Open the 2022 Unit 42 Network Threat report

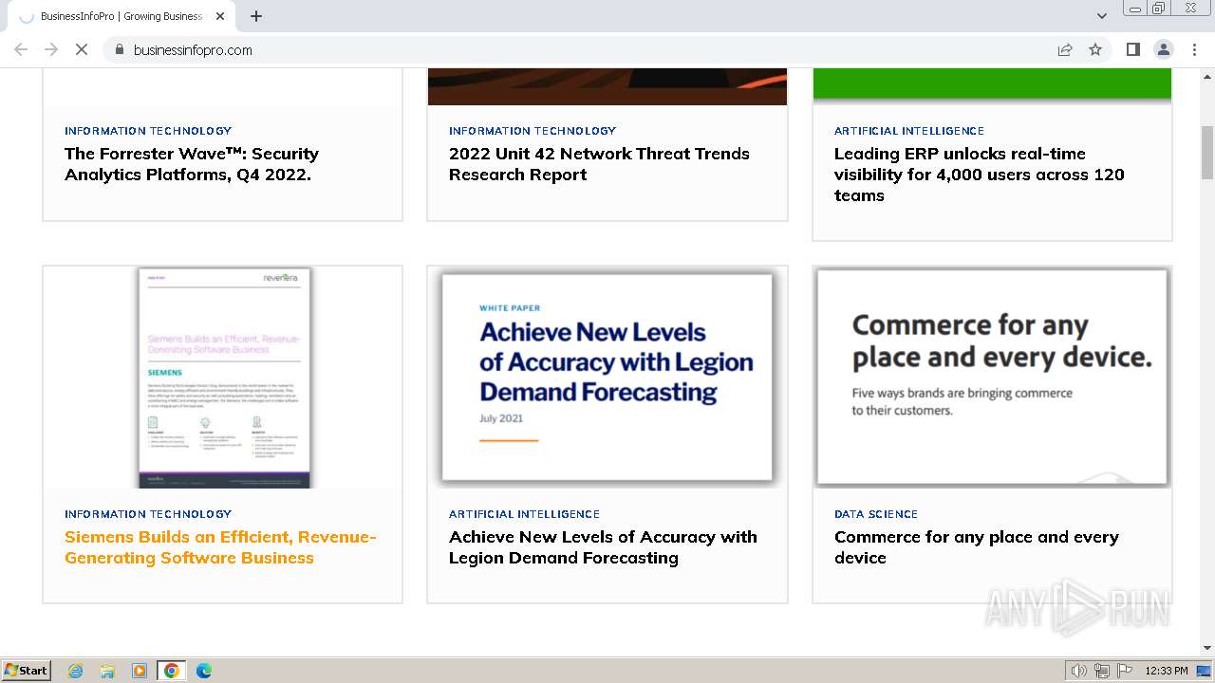(599, 164)
